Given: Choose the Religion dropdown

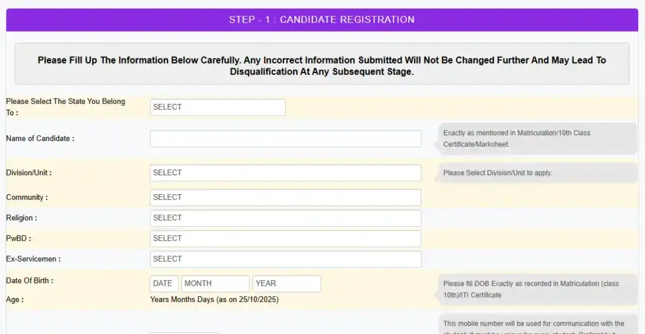Looking at the screenshot, I should [x=285, y=218].
